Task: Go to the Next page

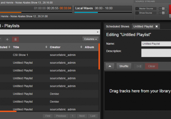Action: pyautogui.click(x=82, y=116)
